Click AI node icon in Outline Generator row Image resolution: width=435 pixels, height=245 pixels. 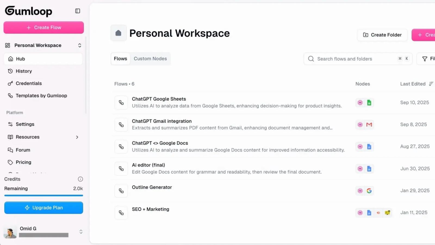click(360, 191)
